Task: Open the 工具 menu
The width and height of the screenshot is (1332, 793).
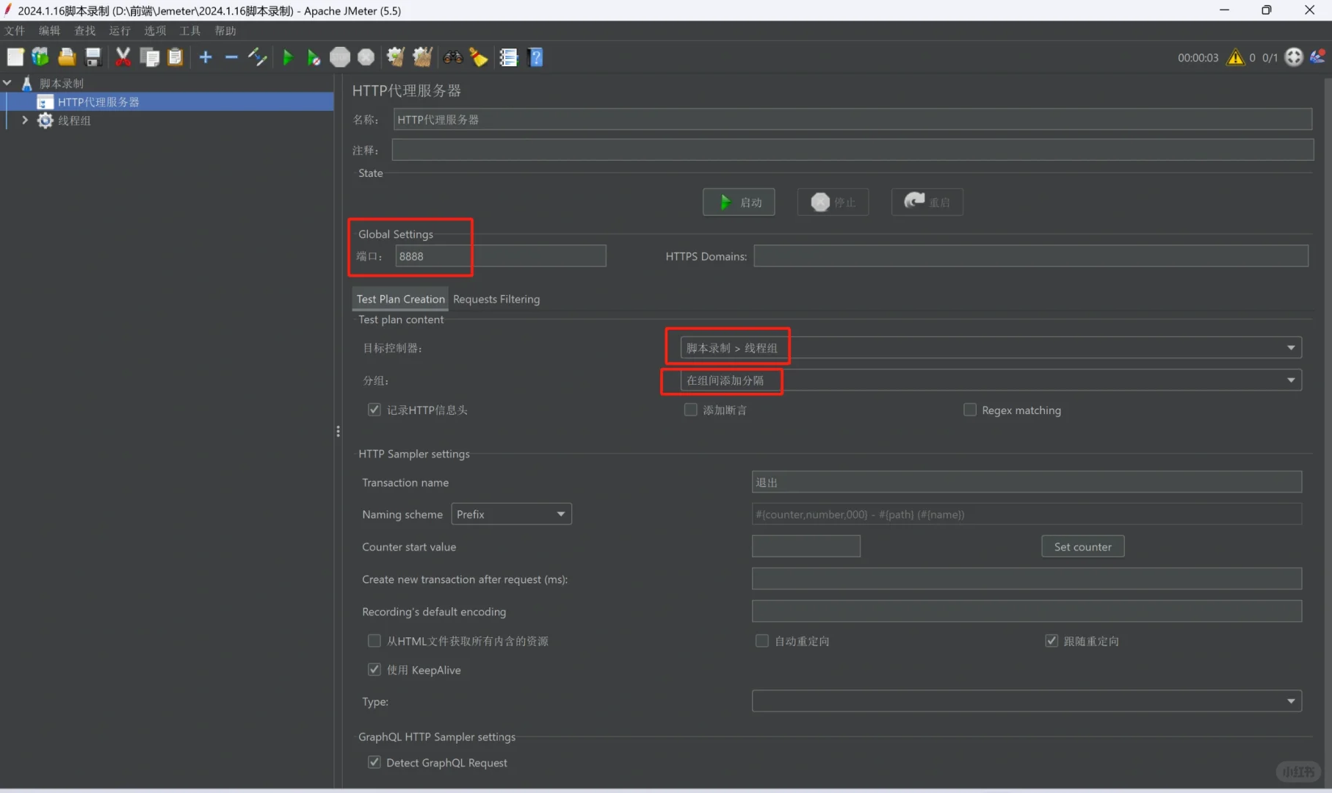Action: point(189,31)
